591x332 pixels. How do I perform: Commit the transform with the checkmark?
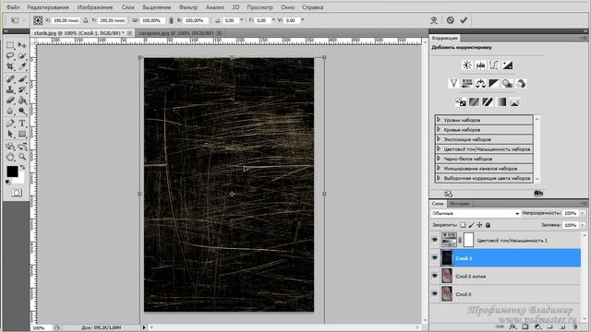click(464, 20)
